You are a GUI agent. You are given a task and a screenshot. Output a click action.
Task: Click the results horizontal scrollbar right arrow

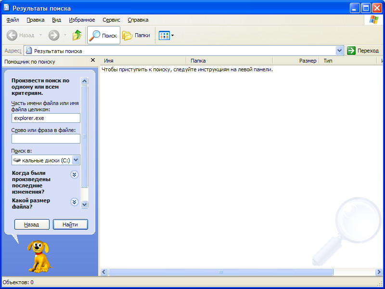click(379, 272)
